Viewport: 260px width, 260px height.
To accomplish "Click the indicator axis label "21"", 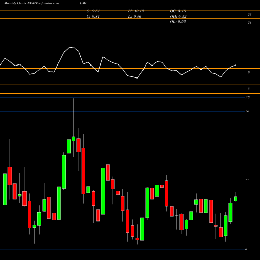I will coord(249,23).
